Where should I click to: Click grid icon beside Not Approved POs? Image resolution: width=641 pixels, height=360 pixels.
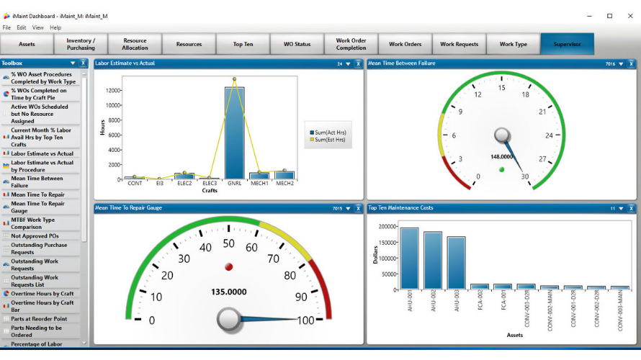(6, 235)
